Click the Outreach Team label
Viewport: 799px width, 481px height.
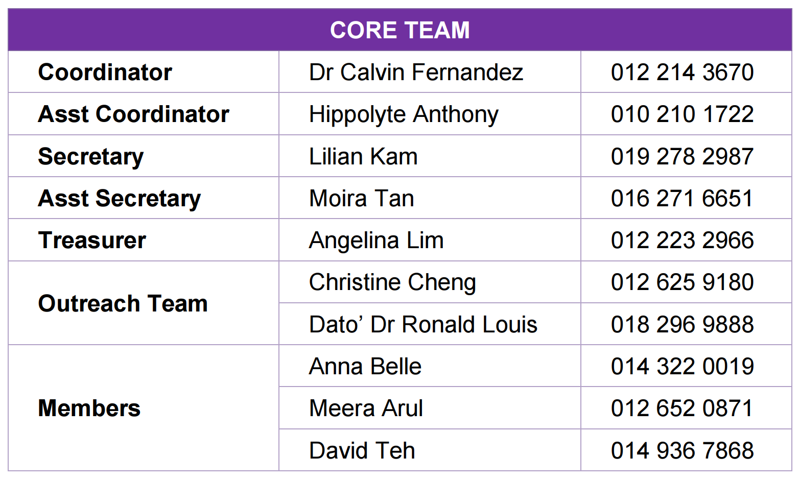pyautogui.click(x=123, y=303)
